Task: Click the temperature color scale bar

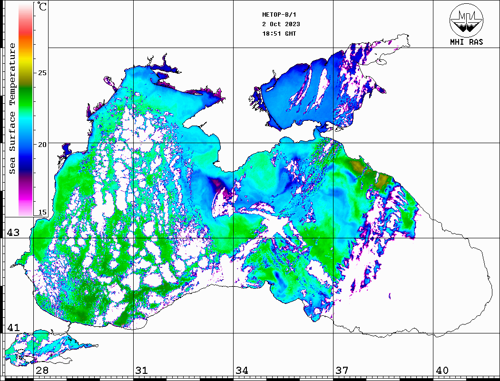Action: click(x=26, y=109)
